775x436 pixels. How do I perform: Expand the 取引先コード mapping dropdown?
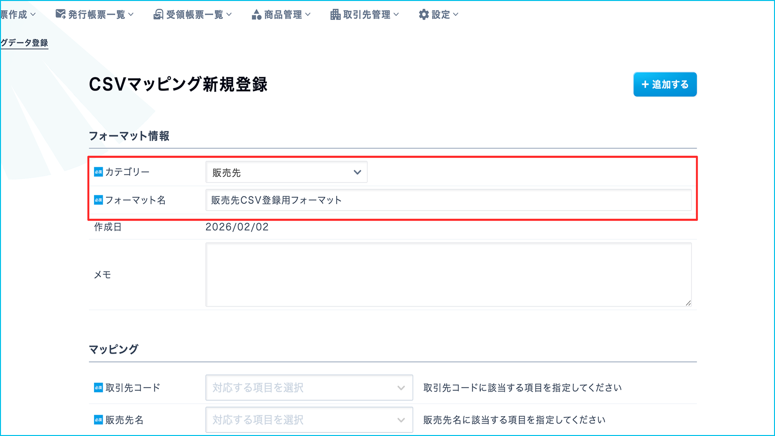tap(309, 388)
